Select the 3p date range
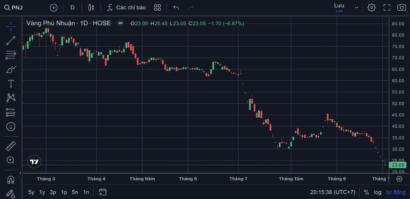410x199 pixels. pos(53,193)
